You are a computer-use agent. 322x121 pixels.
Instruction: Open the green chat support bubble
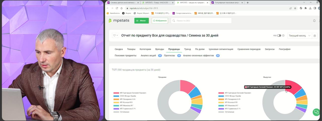tap(316, 112)
